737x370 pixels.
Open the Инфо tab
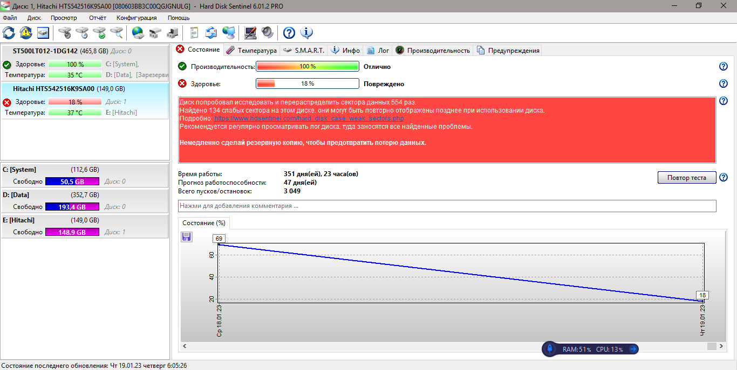tap(345, 50)
